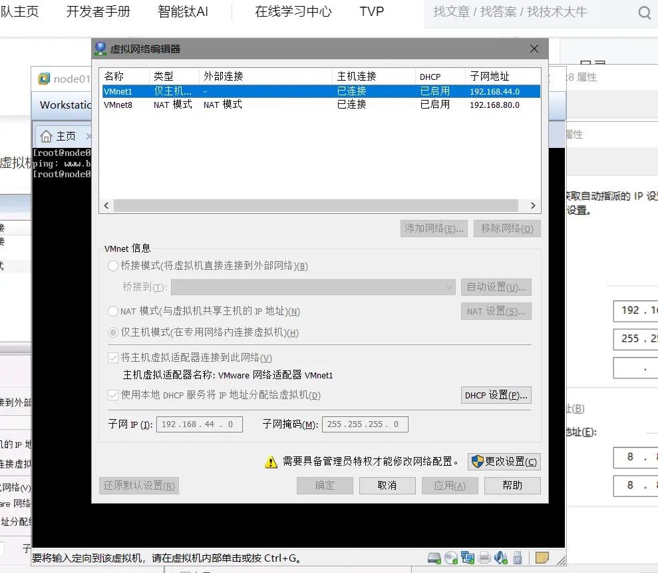
Task: Click the 确定 button
Action: pos(325,486)
